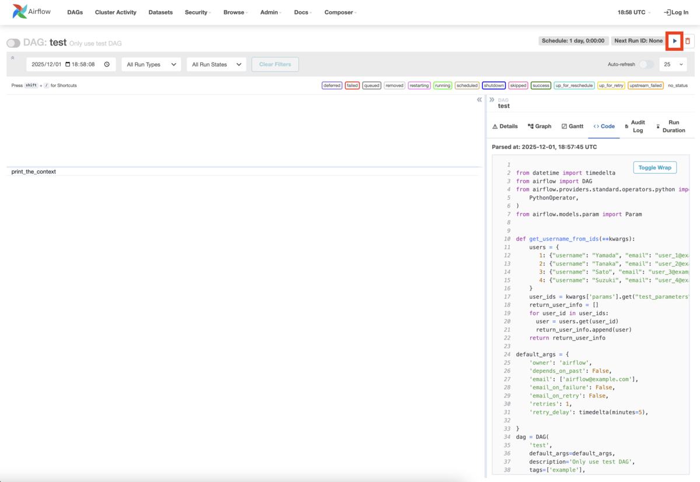Click the date-time filter input field
Image resolution: width=700 pixels, height=482 pixels.
click(x=71, y=65)
